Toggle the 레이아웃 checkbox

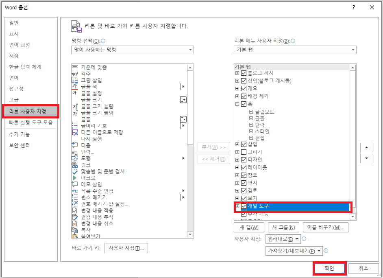[x=244, y=167]
